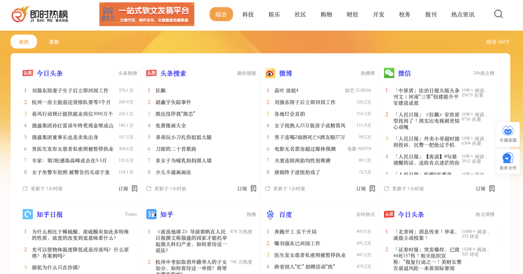
Task: Open the 一站式软文发稿平台 banner ad
Action: tap(147, 15)
